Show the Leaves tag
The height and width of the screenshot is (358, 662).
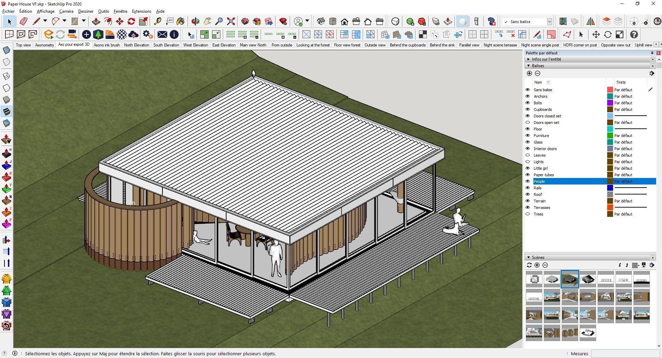click(x=528, y=155)
